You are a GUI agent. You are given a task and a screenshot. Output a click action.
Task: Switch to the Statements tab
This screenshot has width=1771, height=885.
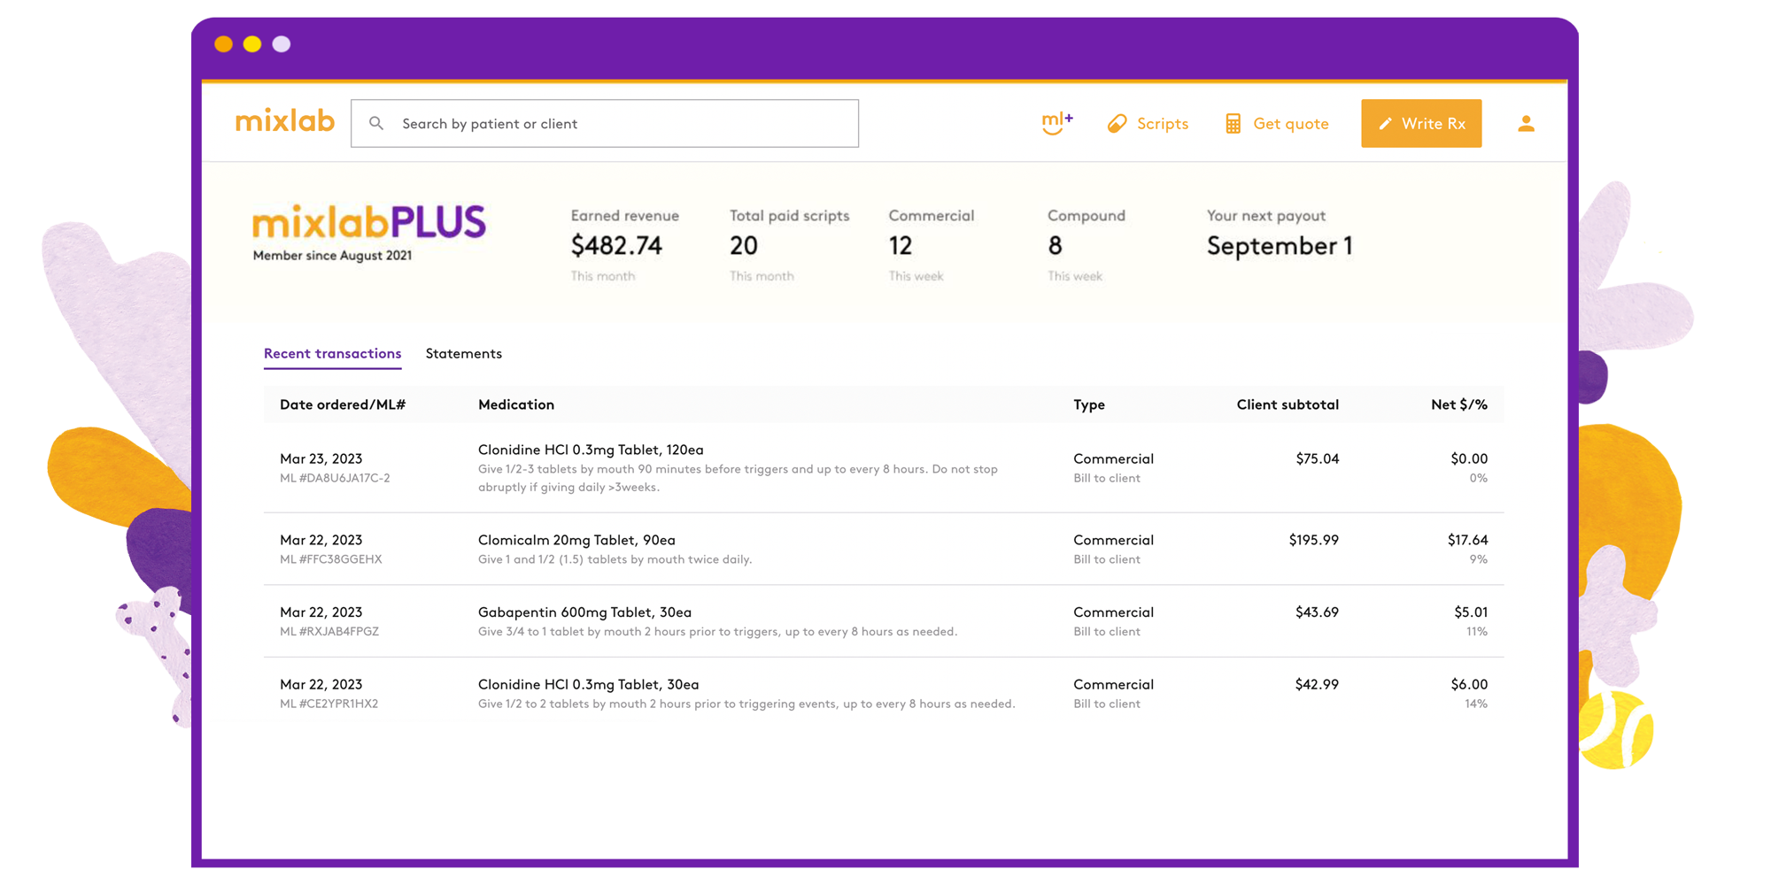coord(463,354)
